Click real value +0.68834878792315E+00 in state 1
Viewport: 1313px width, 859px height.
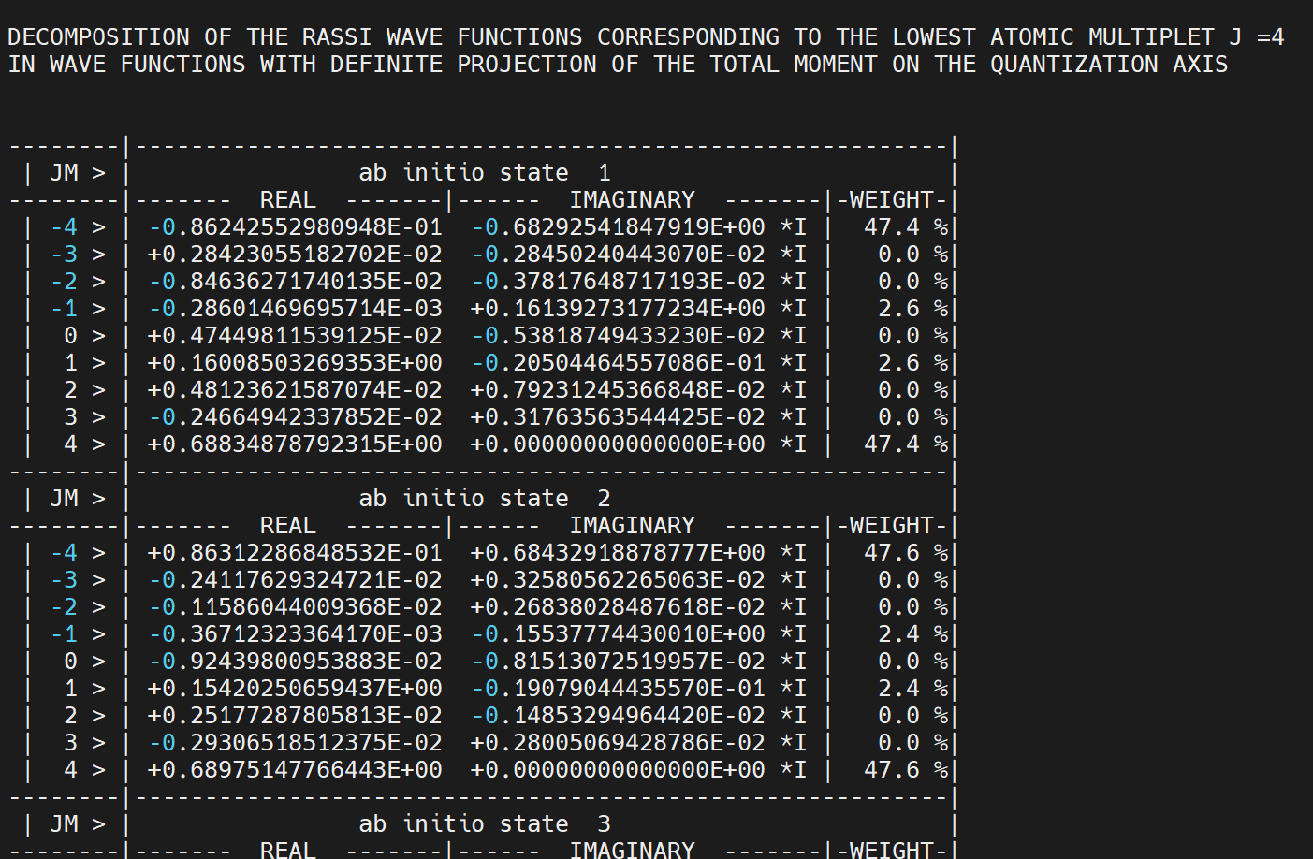(295, 444)
